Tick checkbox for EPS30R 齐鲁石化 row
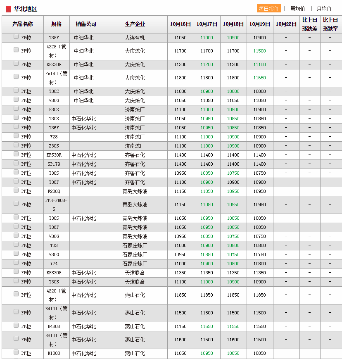The image size is (342, 359). 16,154
